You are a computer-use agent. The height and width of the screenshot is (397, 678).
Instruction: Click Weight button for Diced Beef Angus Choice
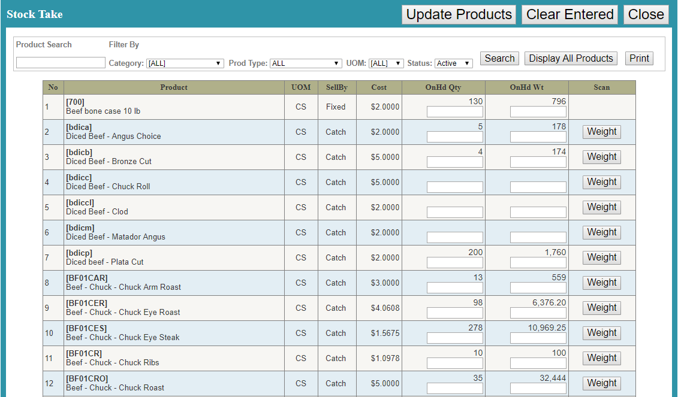601,132
